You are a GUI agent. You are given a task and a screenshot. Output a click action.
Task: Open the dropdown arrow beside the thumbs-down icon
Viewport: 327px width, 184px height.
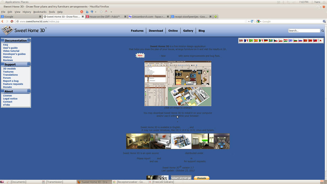[x=96, y=12]
